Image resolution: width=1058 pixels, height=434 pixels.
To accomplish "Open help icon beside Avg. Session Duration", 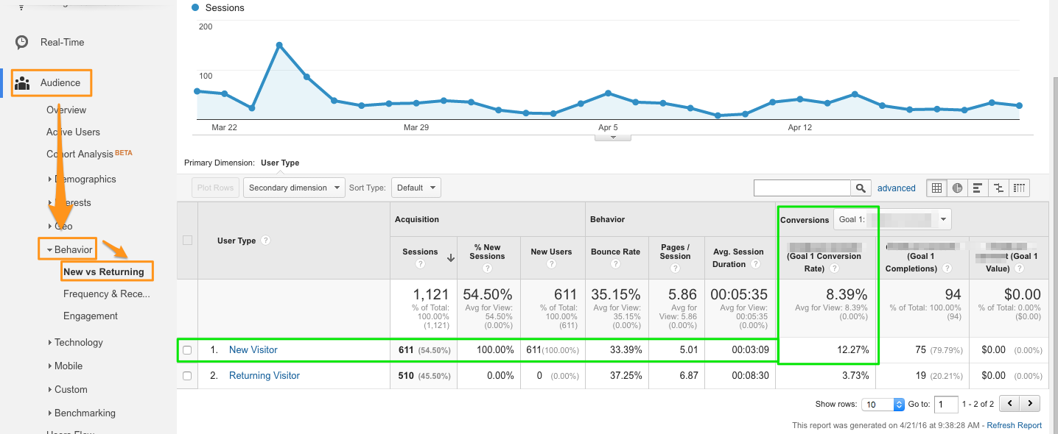I will tap(754, 264).
